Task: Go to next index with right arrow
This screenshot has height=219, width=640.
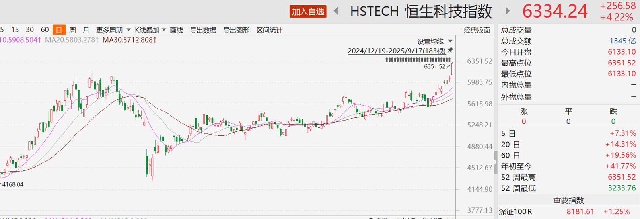Action: coord(507,11)
